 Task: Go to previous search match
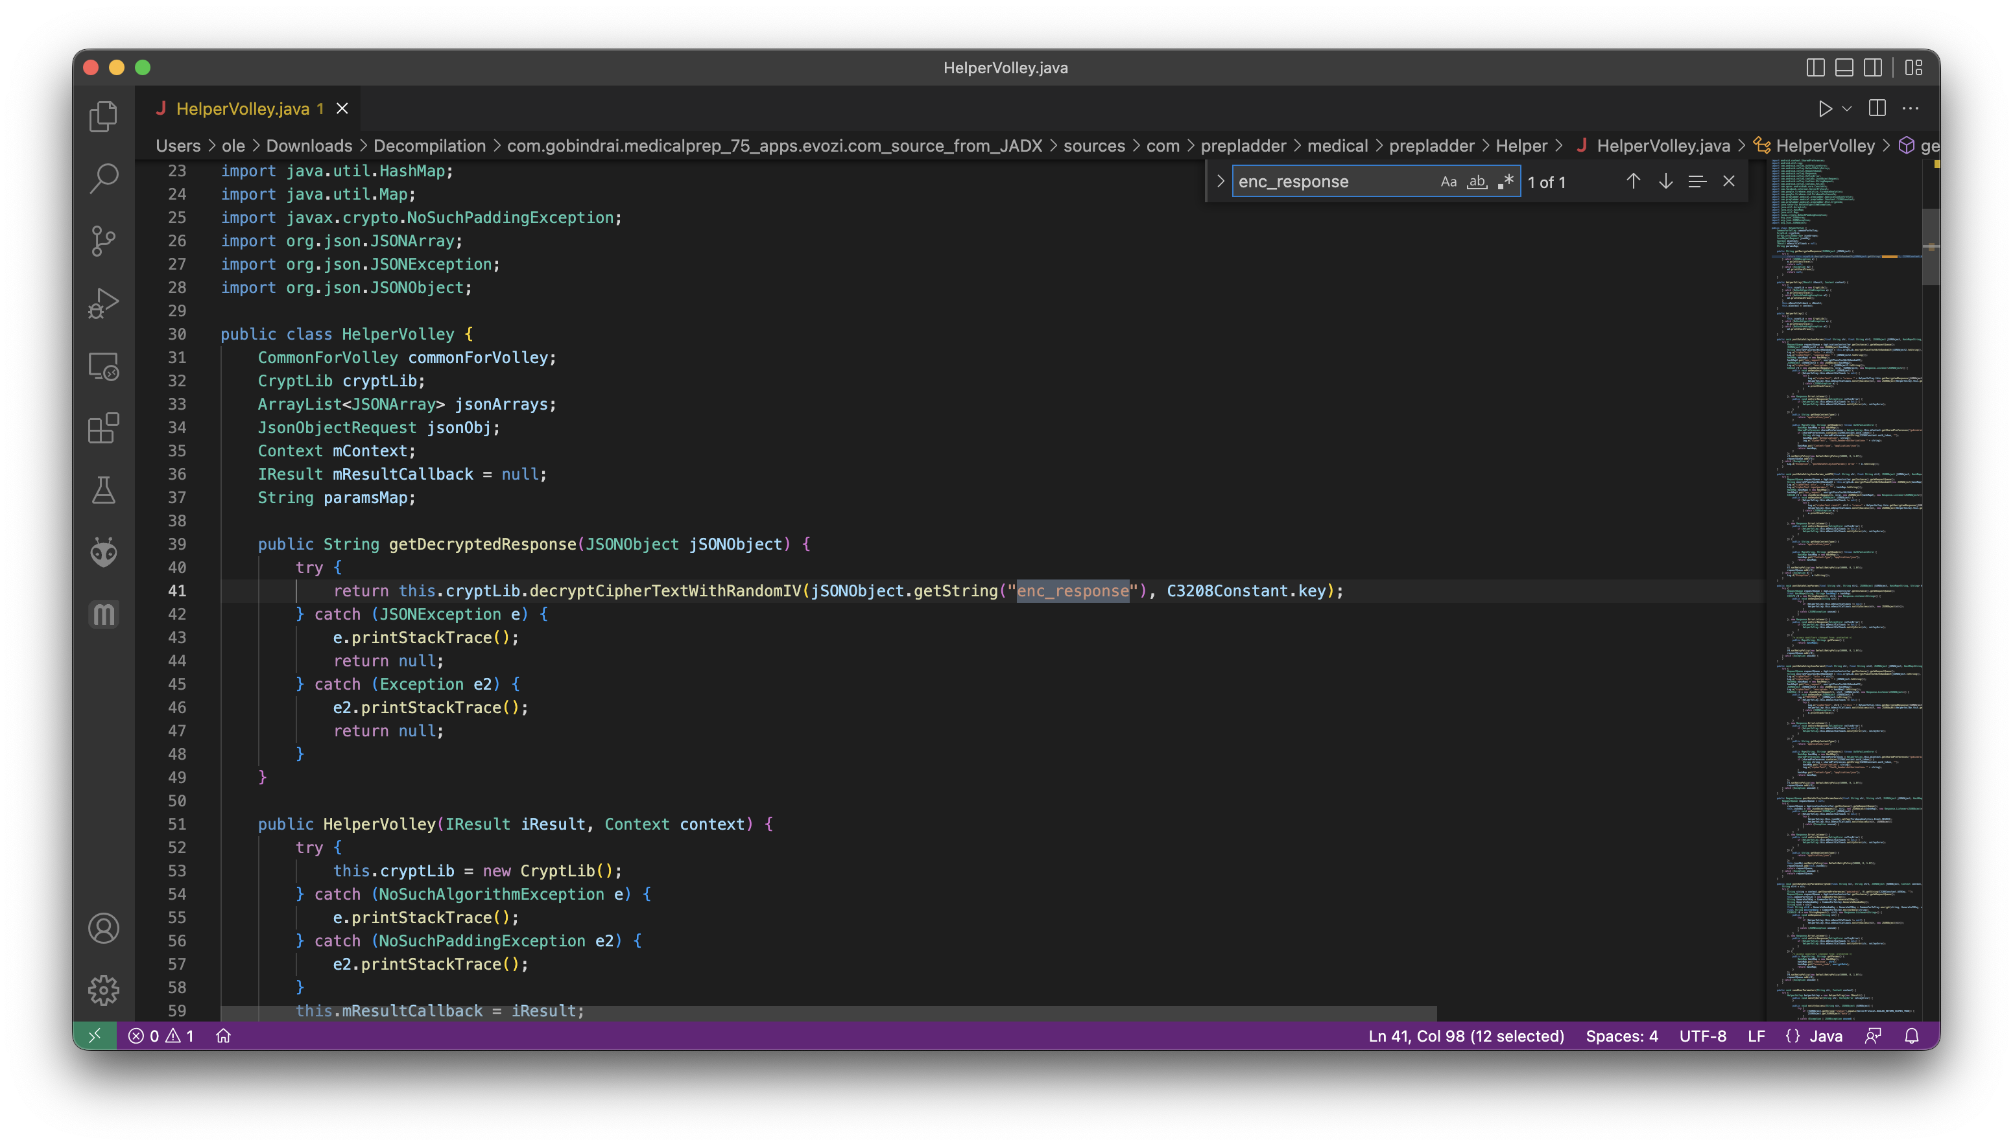[x=1634, y=181]
